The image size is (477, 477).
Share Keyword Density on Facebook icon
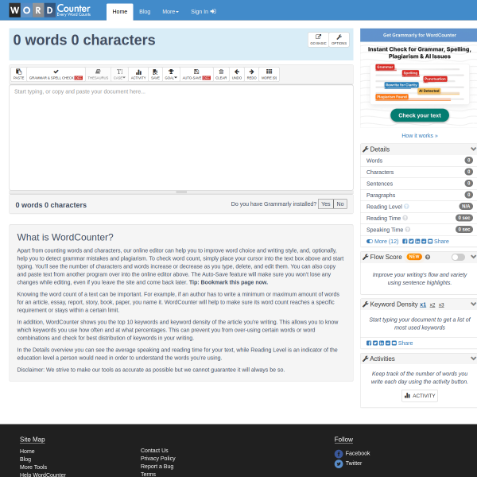click(369, 343)
